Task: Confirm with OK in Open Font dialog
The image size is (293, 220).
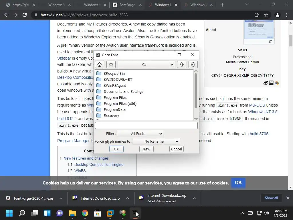Action: pyautogui.click(x=116, y=149)
